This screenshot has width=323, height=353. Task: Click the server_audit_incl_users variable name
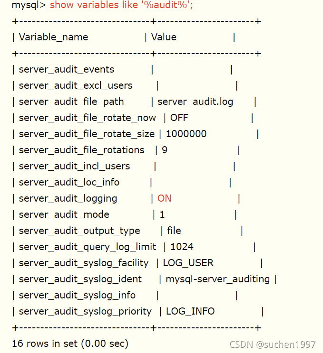75,167
